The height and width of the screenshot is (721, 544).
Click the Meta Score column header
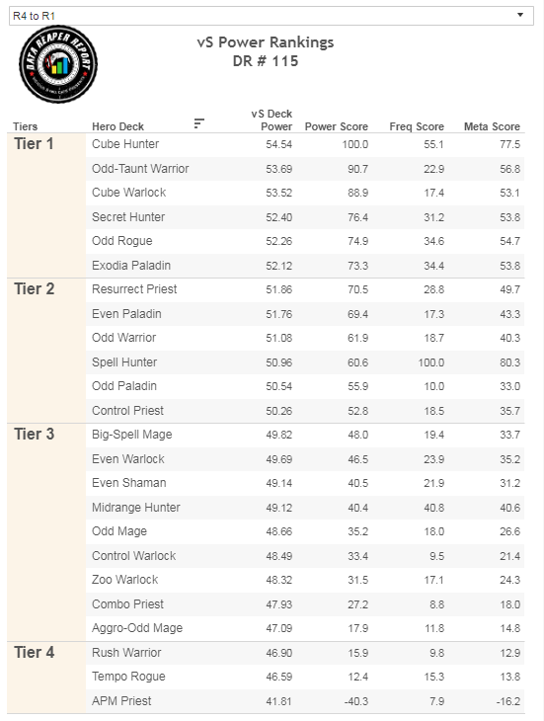pyautogui.click(x=492, y=126)
